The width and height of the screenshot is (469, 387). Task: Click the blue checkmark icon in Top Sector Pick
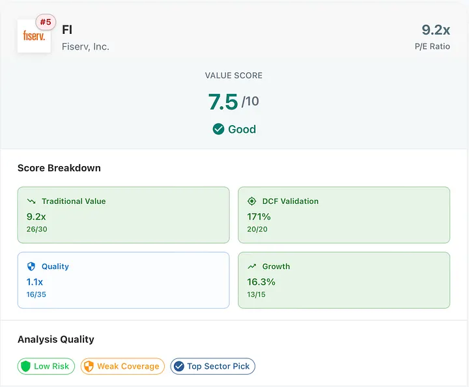(179, 366)
